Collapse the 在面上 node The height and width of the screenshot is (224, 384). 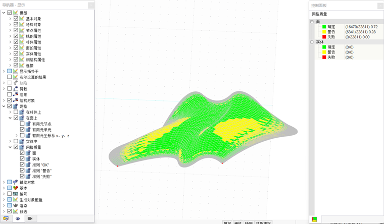pos(10,118)
